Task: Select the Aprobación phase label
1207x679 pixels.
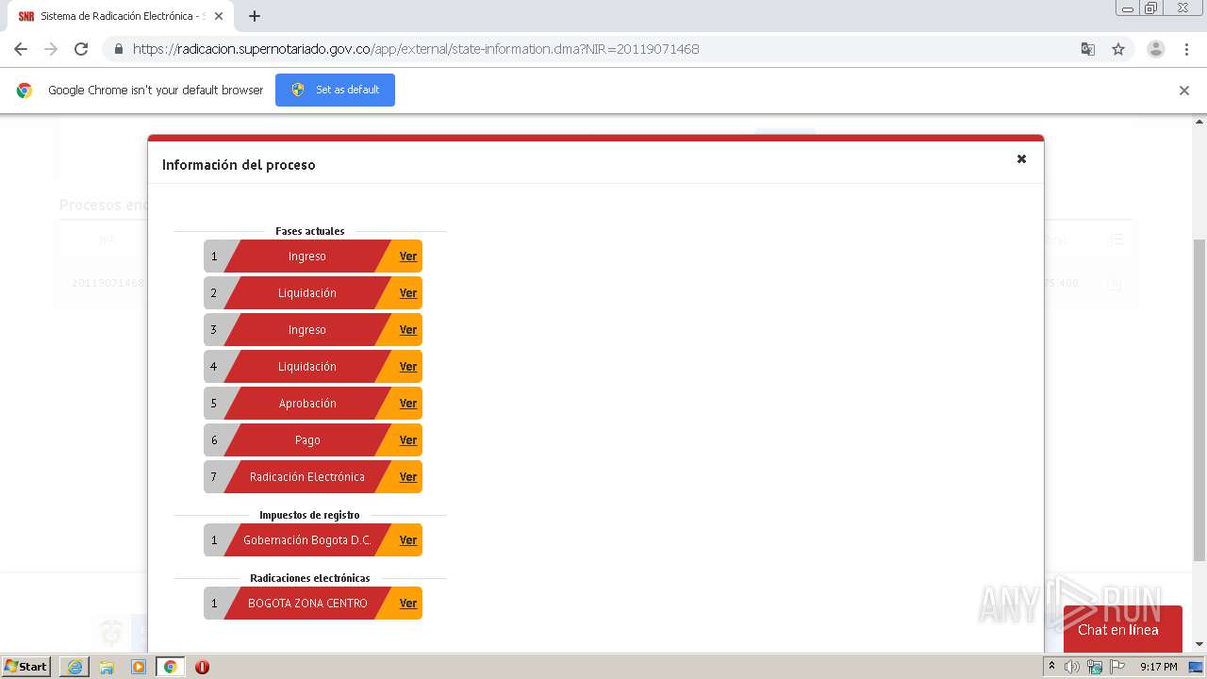Action: [x=307, y=404]
